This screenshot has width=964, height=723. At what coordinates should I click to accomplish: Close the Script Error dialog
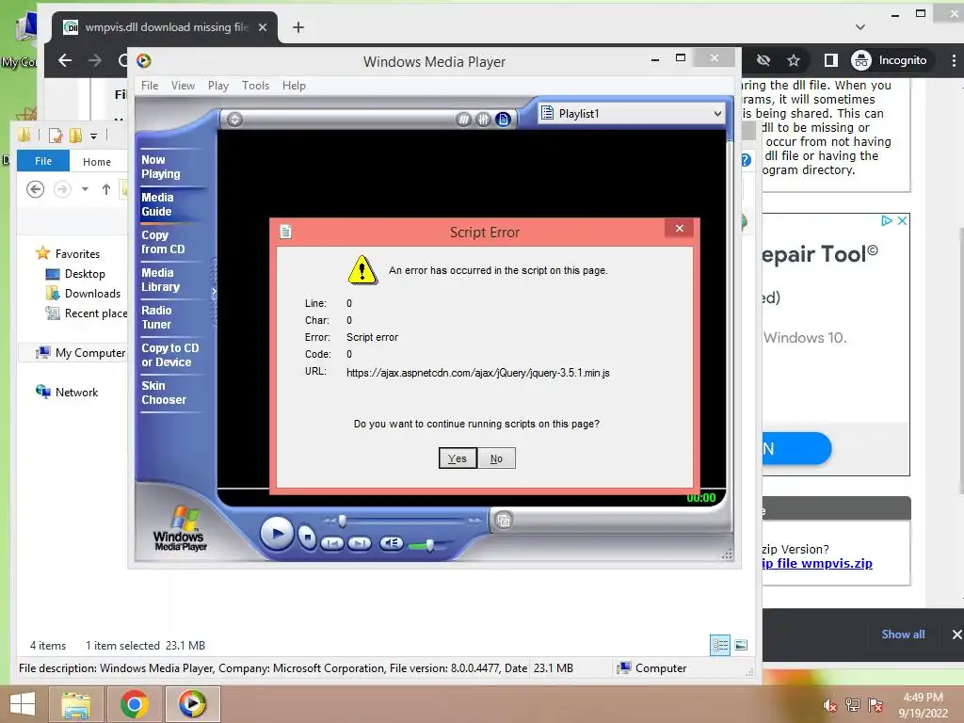[x=680, y=228]
